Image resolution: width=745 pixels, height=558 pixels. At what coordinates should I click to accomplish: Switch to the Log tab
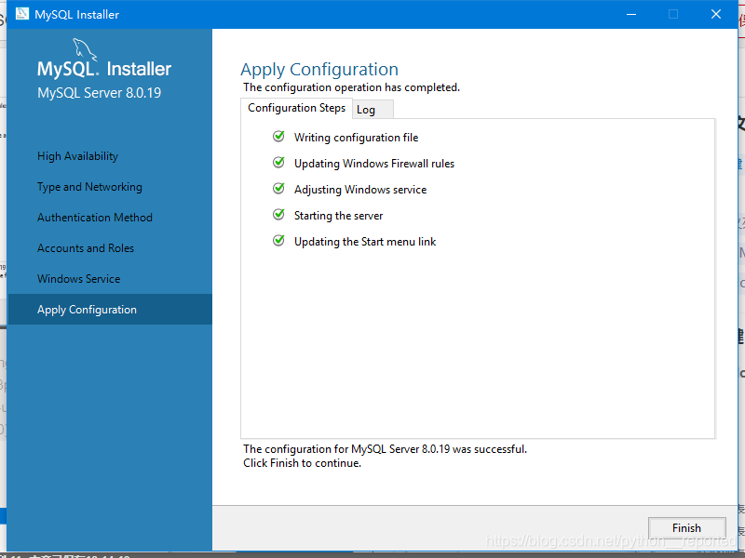(x=373, y=110)
